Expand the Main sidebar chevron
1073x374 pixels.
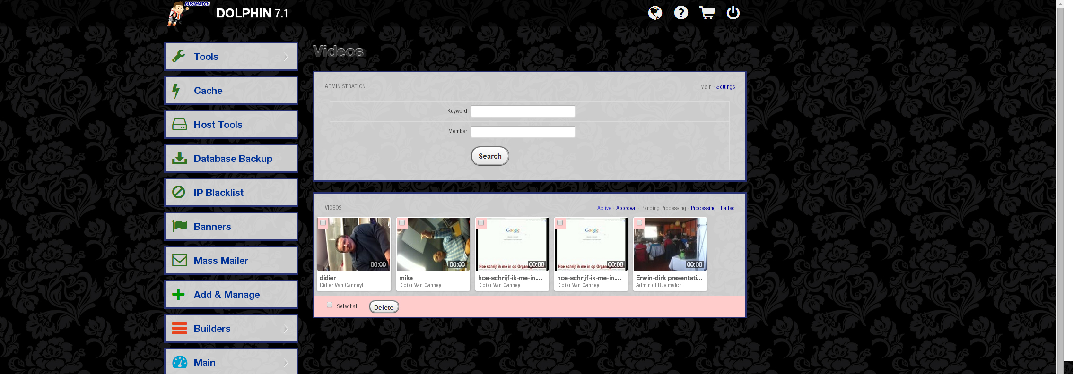pos(286,363)
